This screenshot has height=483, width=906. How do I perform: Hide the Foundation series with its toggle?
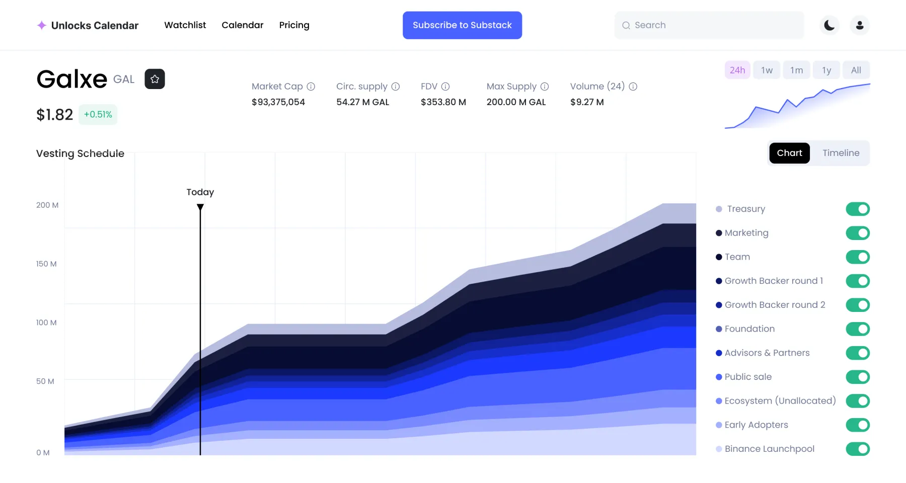click(x=858, y=329)
